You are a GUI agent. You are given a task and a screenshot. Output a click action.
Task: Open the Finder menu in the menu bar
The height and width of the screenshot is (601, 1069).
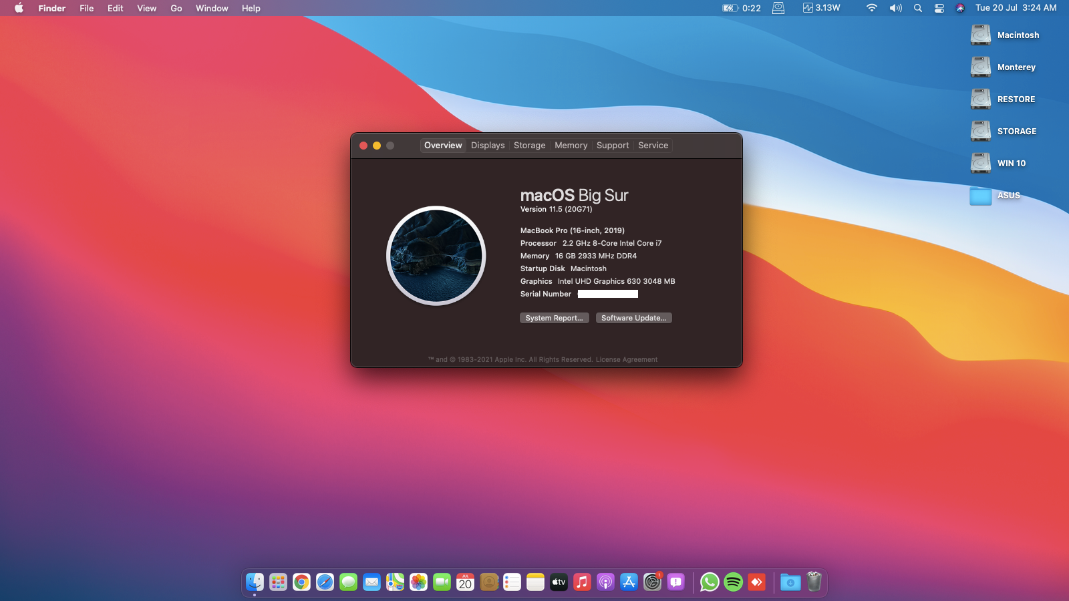tap(52, 8)
